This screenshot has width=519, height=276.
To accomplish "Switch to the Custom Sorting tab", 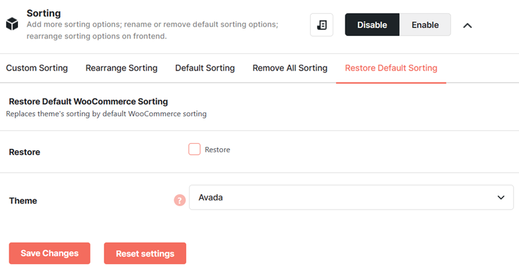I will [x=37, y=68].
